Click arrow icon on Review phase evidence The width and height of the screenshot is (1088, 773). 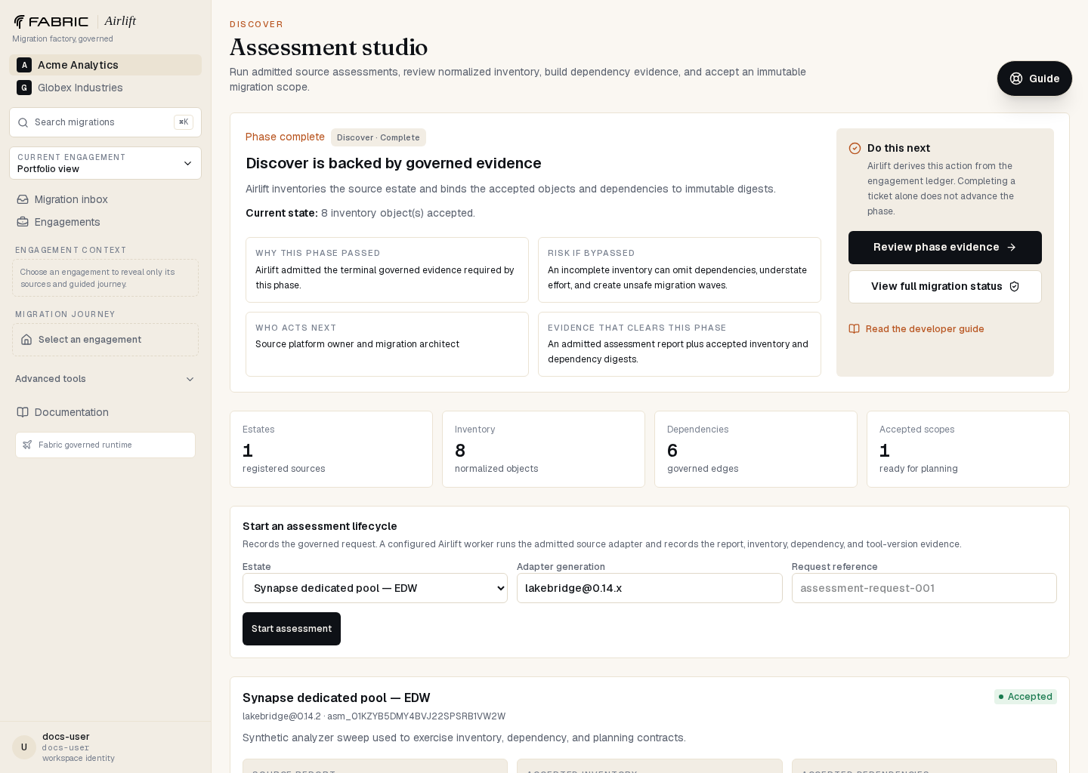1012,248
